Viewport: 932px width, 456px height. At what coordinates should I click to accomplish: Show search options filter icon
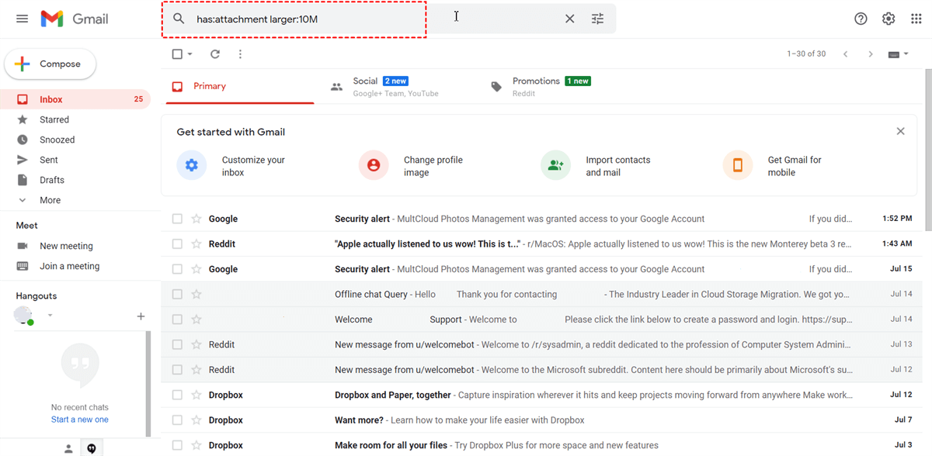[x=597, y=19]
